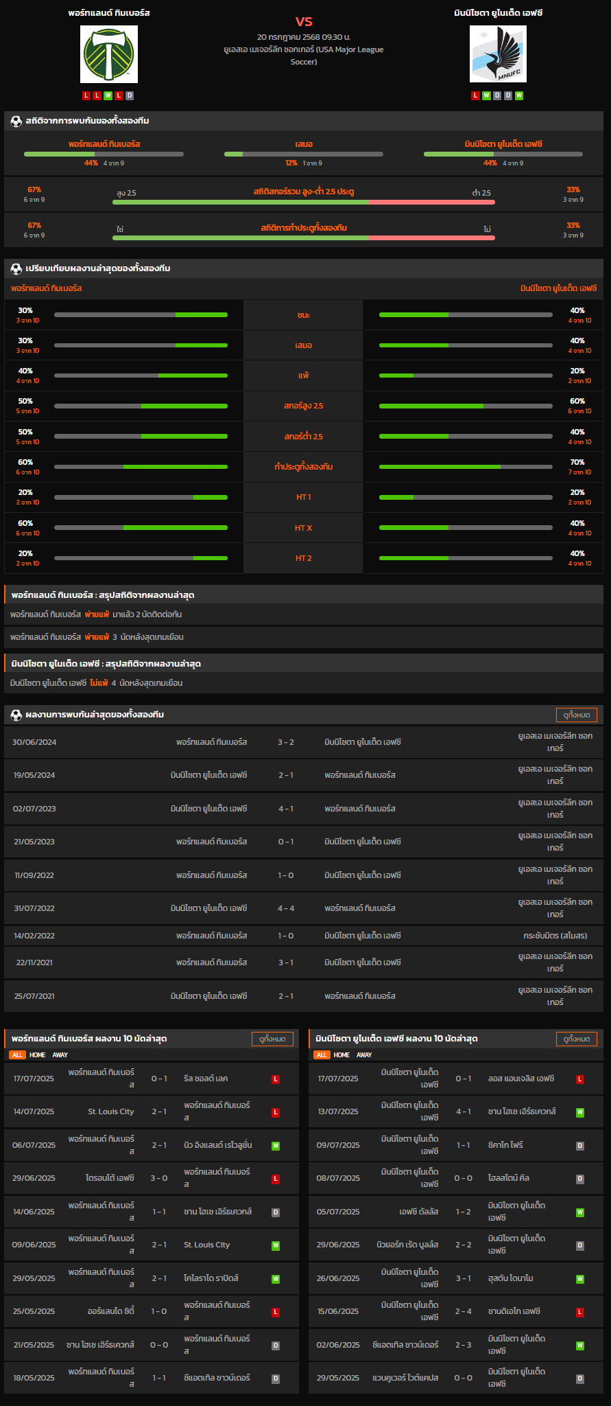This screenshot has height=1406, width=611.
Task: Click D badge for 18/05/2025 Portland 1-1 match
Action: [276, 1379]
